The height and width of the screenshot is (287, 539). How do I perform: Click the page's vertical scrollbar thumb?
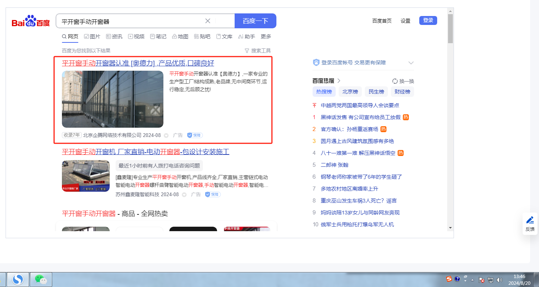pos(450,29)
